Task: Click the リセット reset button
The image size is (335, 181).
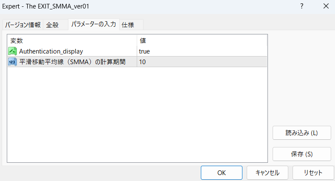Action: coord(313,173)
